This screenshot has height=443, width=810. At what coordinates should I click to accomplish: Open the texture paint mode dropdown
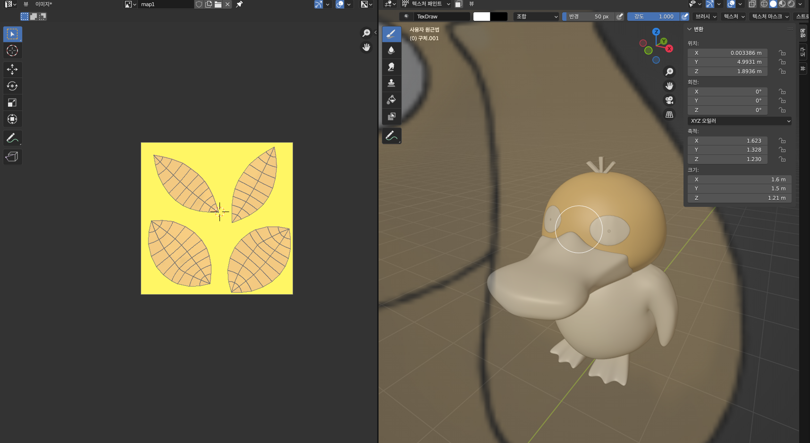pos(426,4)
